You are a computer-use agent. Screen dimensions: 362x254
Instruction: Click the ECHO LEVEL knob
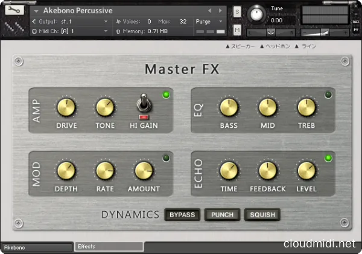tap(306, 171)
